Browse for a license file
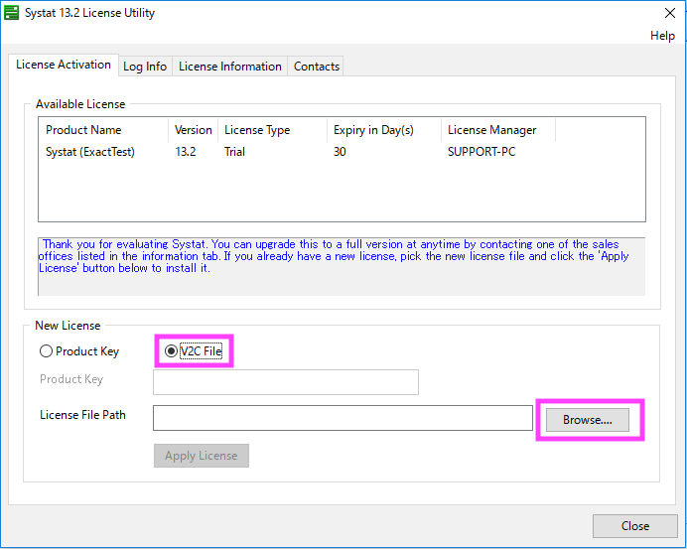The image size is (687, 549). [587, 420]
